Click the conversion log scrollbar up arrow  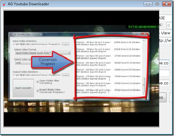coord(144,41)
